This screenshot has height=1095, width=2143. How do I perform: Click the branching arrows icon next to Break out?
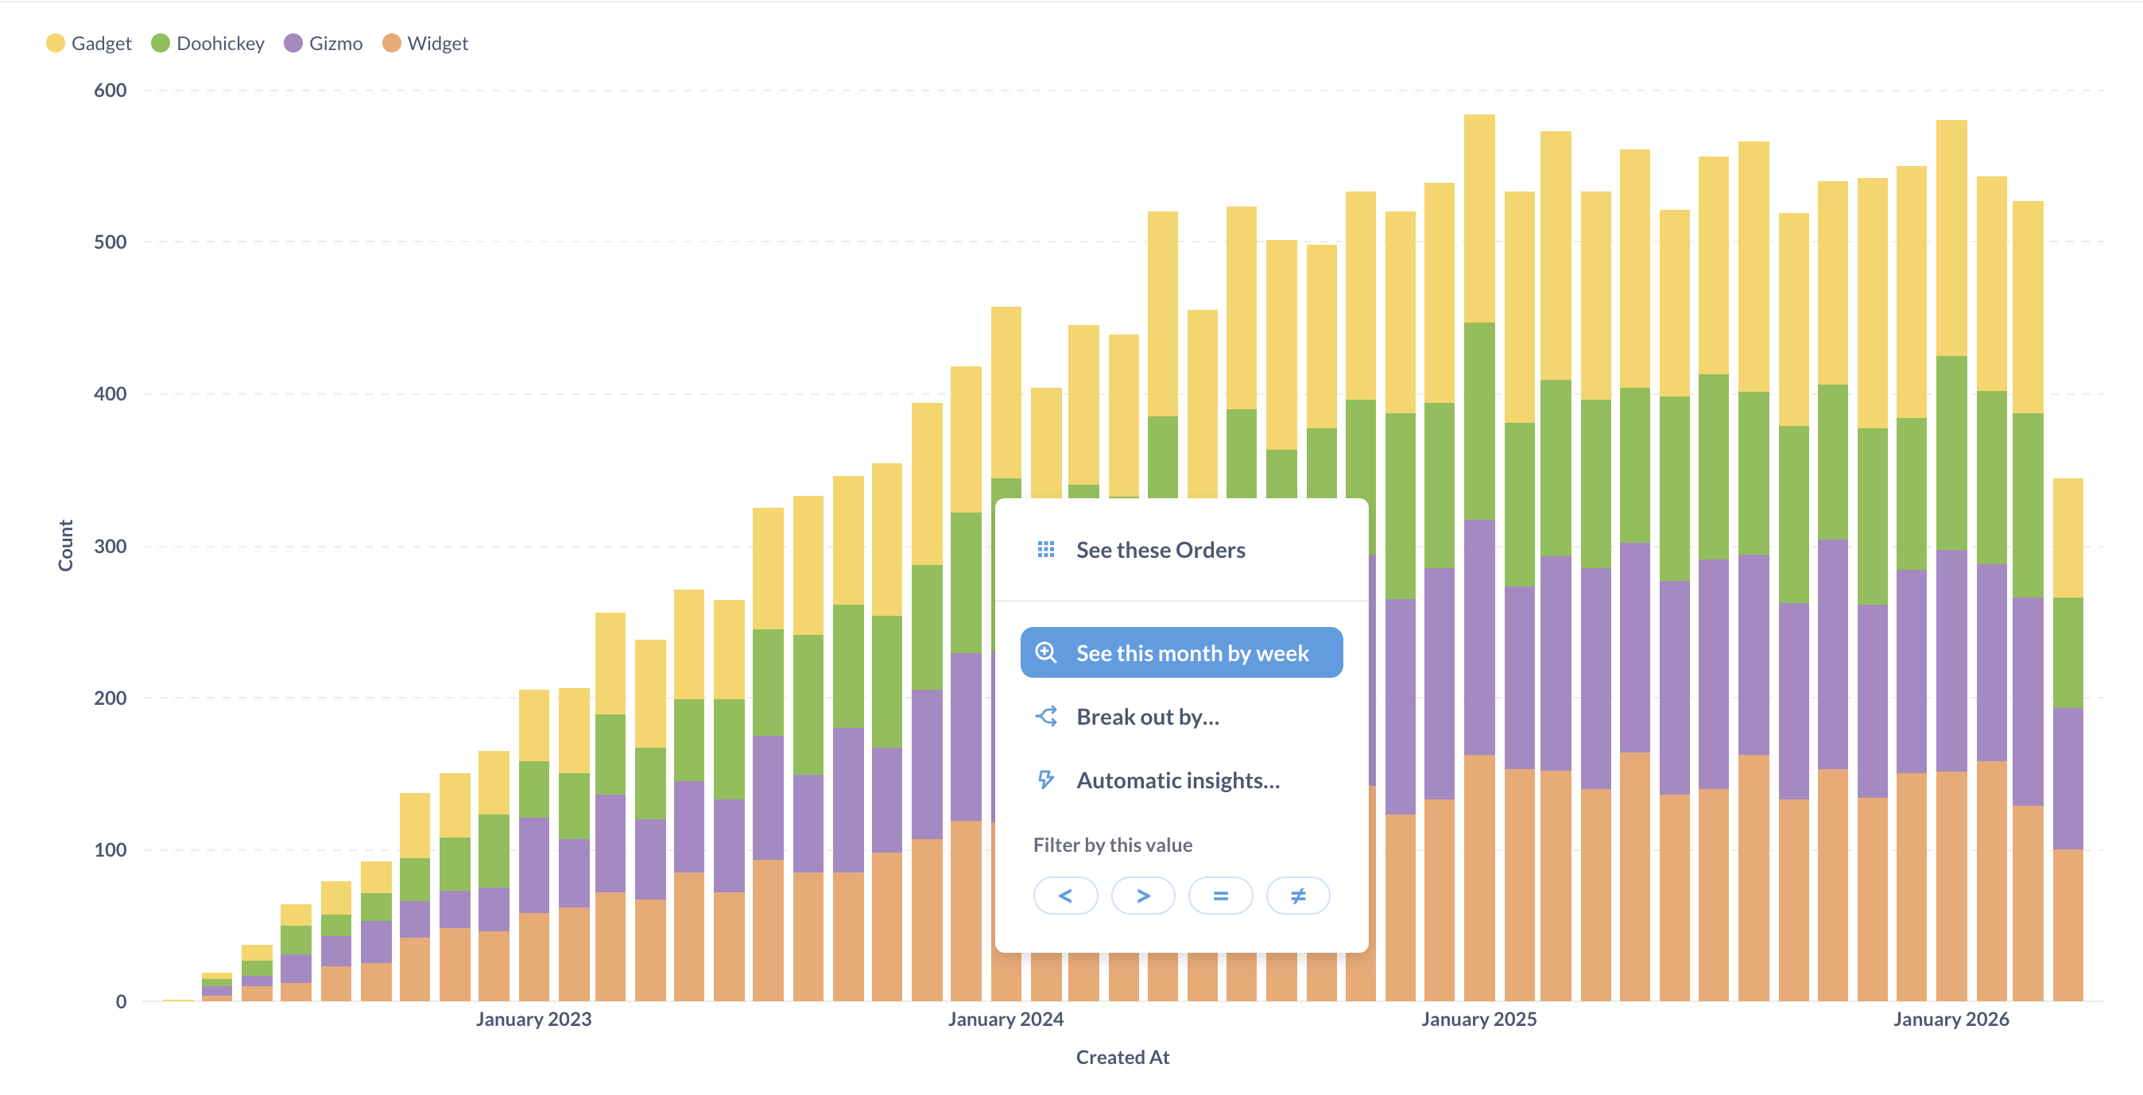[1047, 716]
